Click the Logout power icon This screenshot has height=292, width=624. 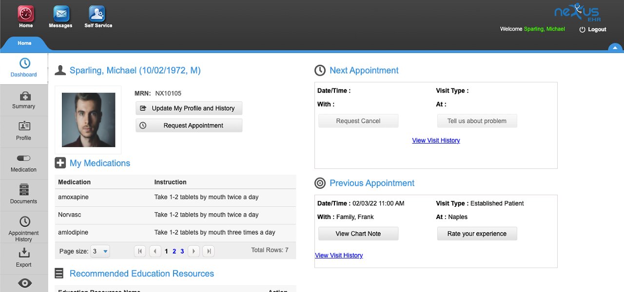point(582,30)
